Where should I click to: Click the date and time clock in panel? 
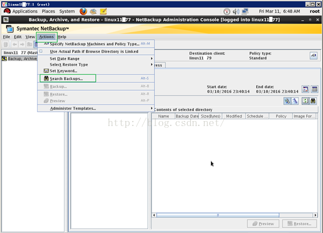coord(279,11)
